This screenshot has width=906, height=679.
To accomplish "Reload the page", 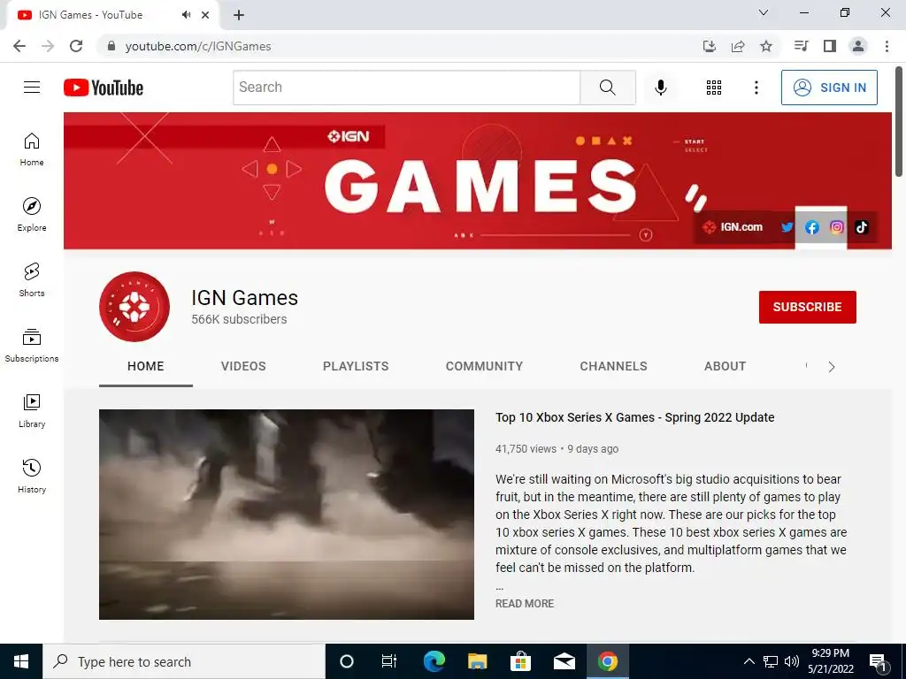I will [x=76, y=46].
